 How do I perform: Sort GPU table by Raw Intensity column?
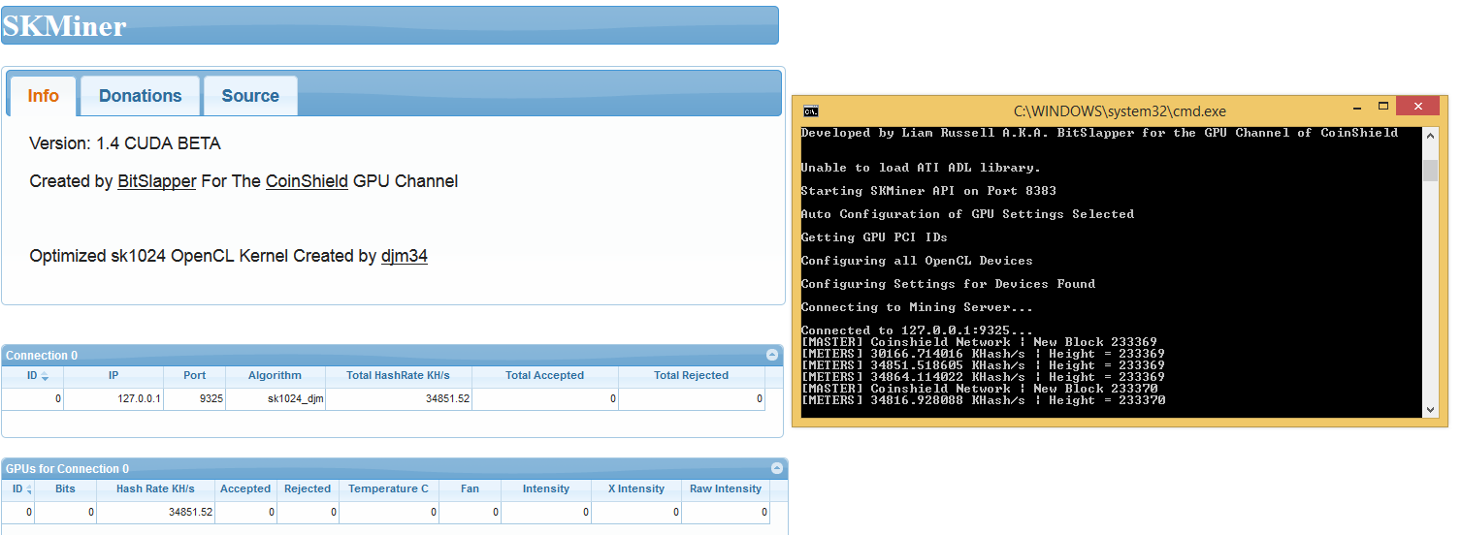click(x=726, y=489)
